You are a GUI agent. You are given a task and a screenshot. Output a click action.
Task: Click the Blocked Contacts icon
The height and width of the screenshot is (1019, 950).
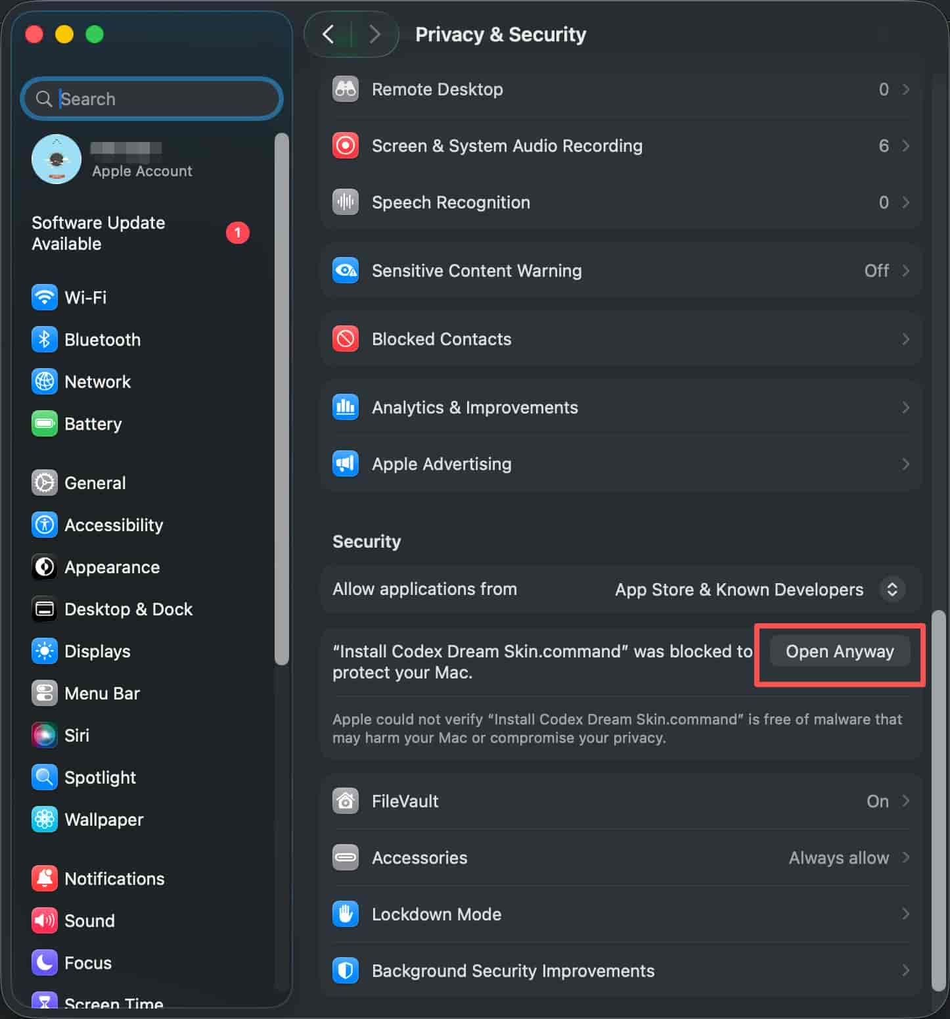pos(346,339)
